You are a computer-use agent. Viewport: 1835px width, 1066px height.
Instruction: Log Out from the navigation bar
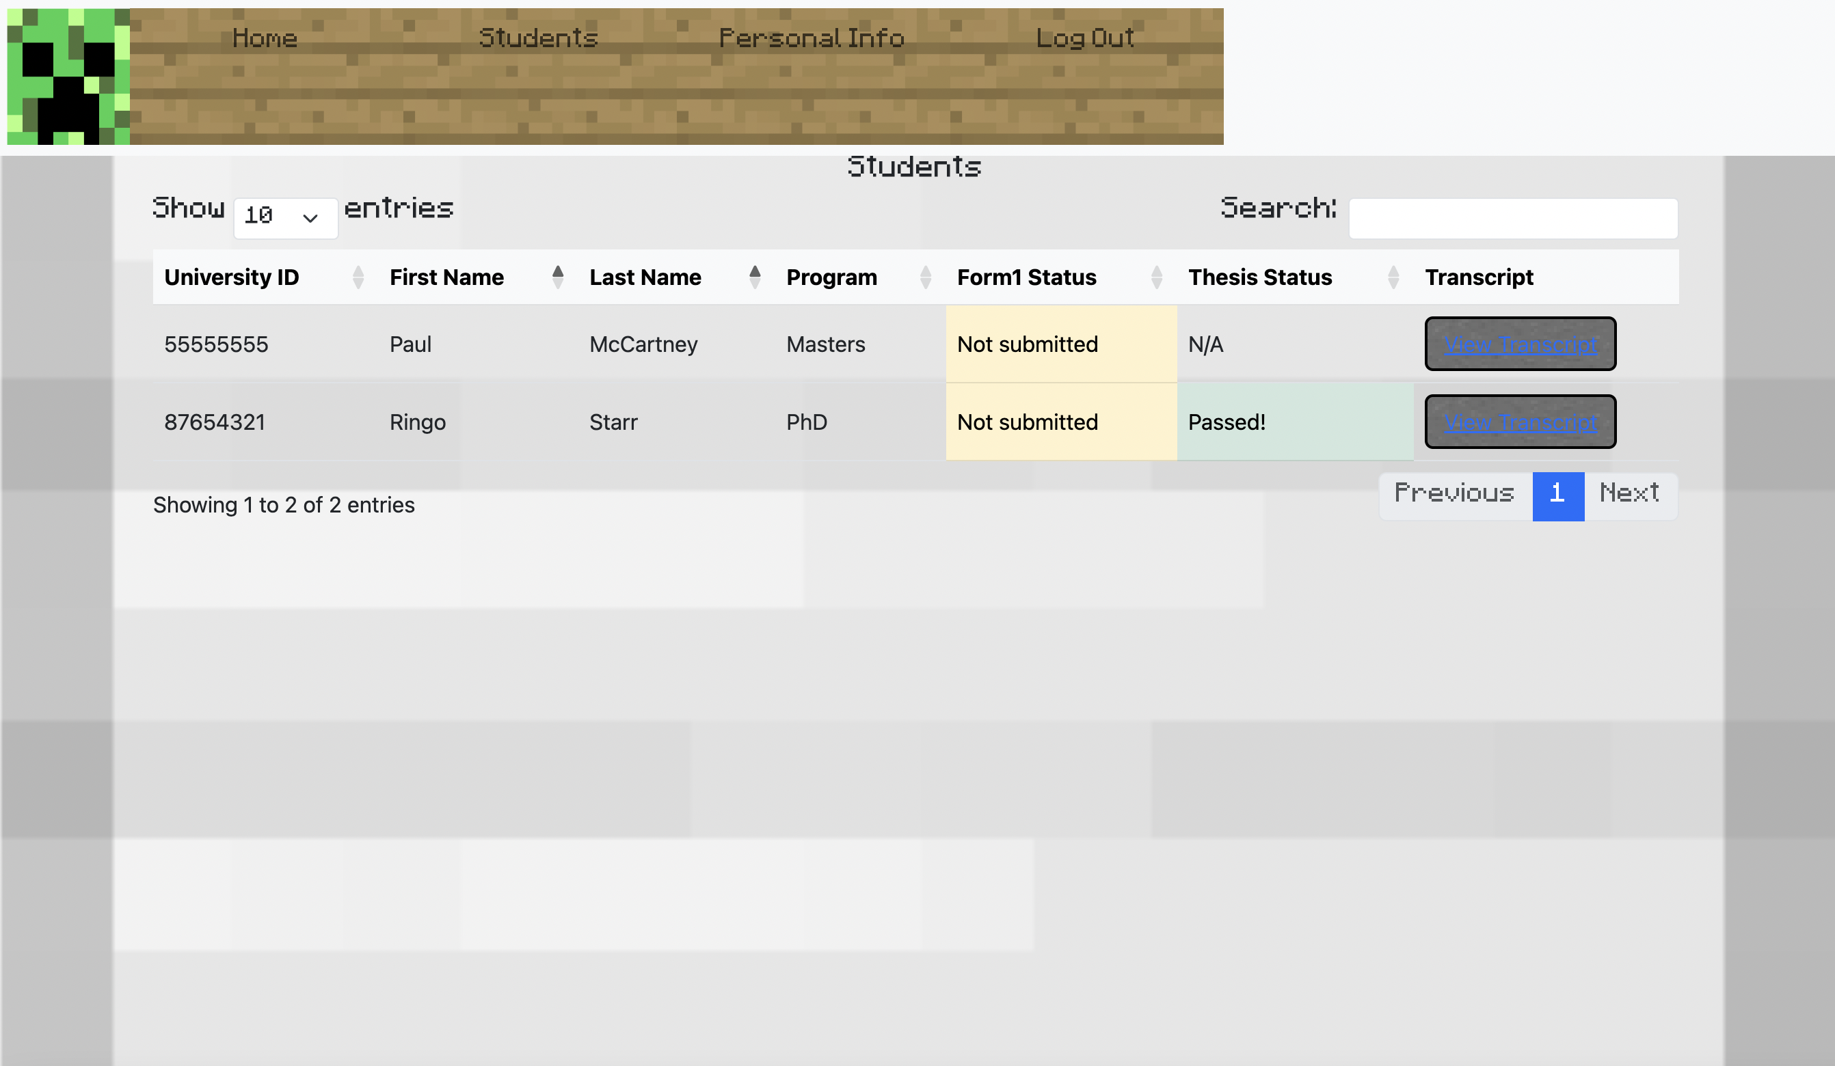[1085, 38]
